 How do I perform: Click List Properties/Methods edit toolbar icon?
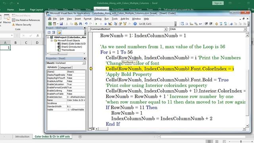point(182,24)
